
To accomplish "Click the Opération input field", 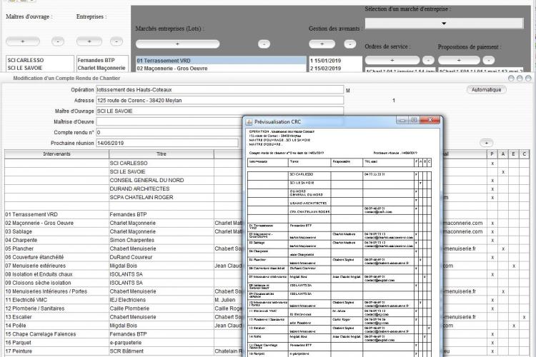I will click(x=220, y=89).
